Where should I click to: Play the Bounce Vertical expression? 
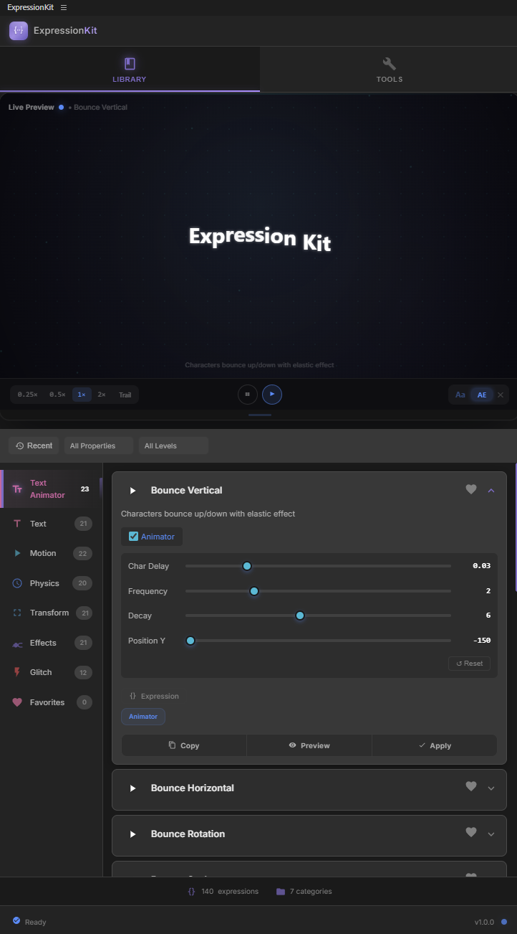tap(132, 491)
